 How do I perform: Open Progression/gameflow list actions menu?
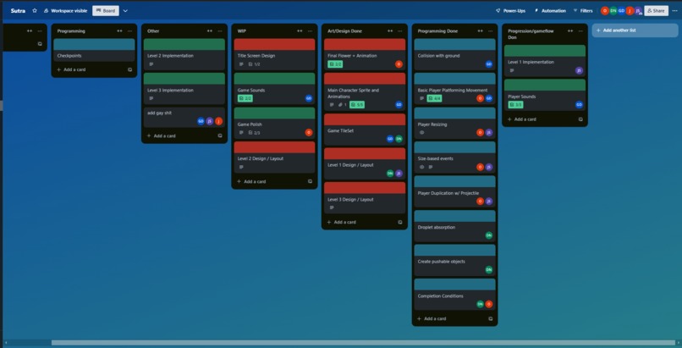tap(580, 30)
